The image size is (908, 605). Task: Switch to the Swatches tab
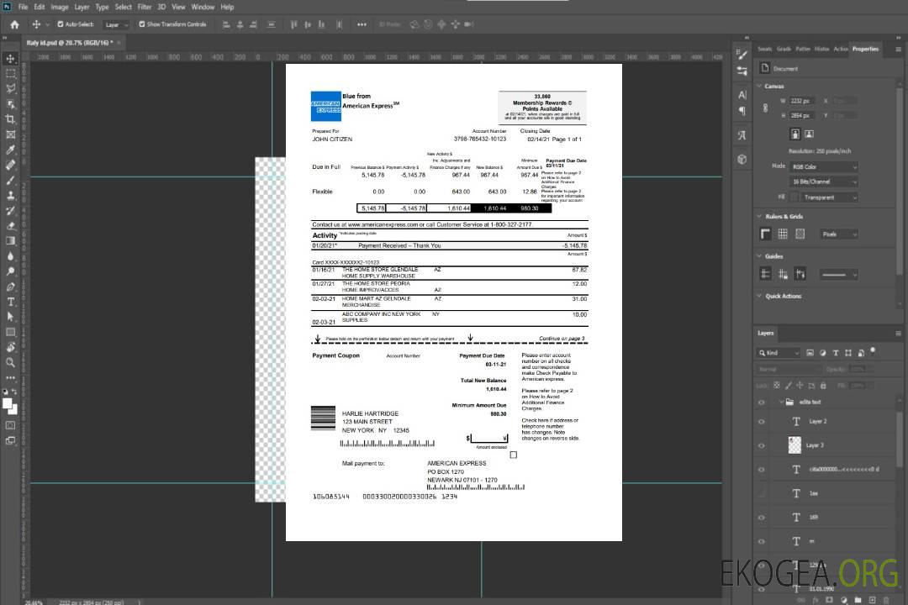[x=765, y=50]
